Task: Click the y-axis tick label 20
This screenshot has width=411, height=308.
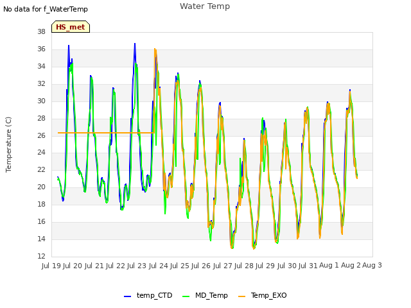Action: tap(41, 187)
